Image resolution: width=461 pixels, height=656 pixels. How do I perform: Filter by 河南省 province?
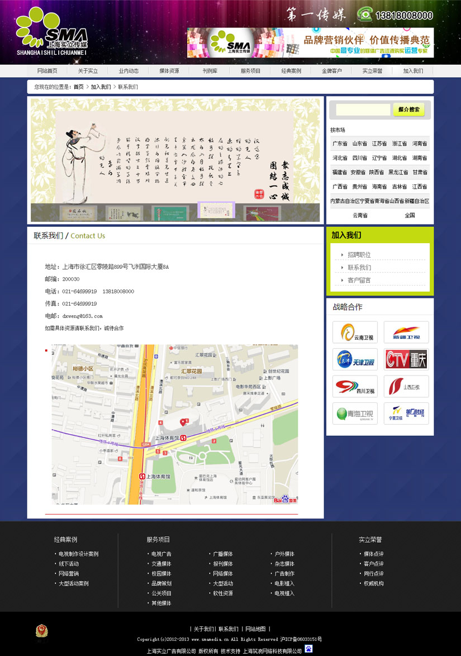coord(420,144)
